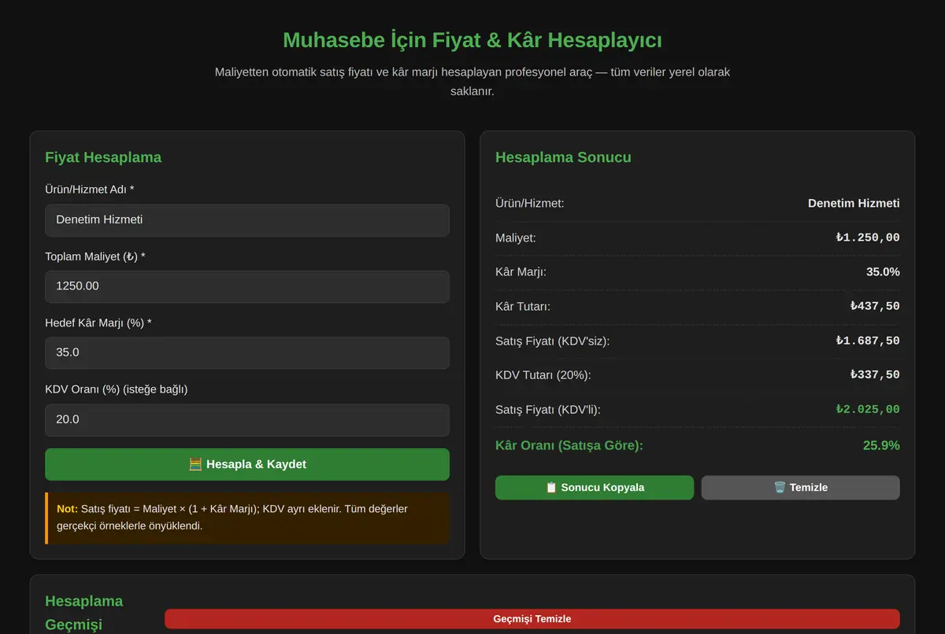Click the Toplam Maliyet (₺) field label

pos(95,257)
